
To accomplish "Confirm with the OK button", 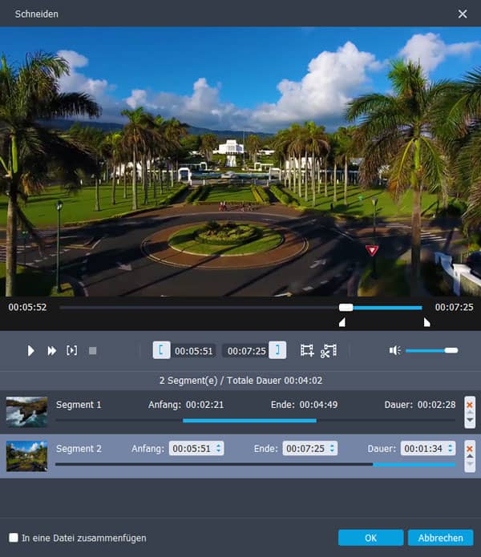I will 370,538.
